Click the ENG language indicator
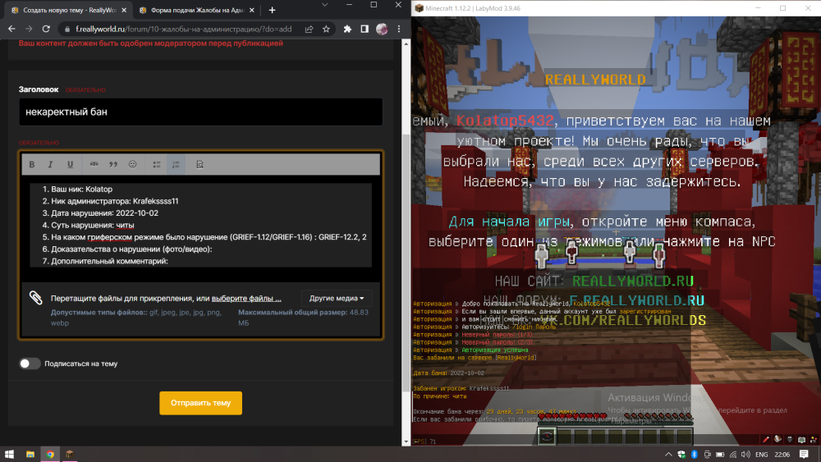This screenshot has width=821, height=462. pyautogui.click(x=762, y=454)
